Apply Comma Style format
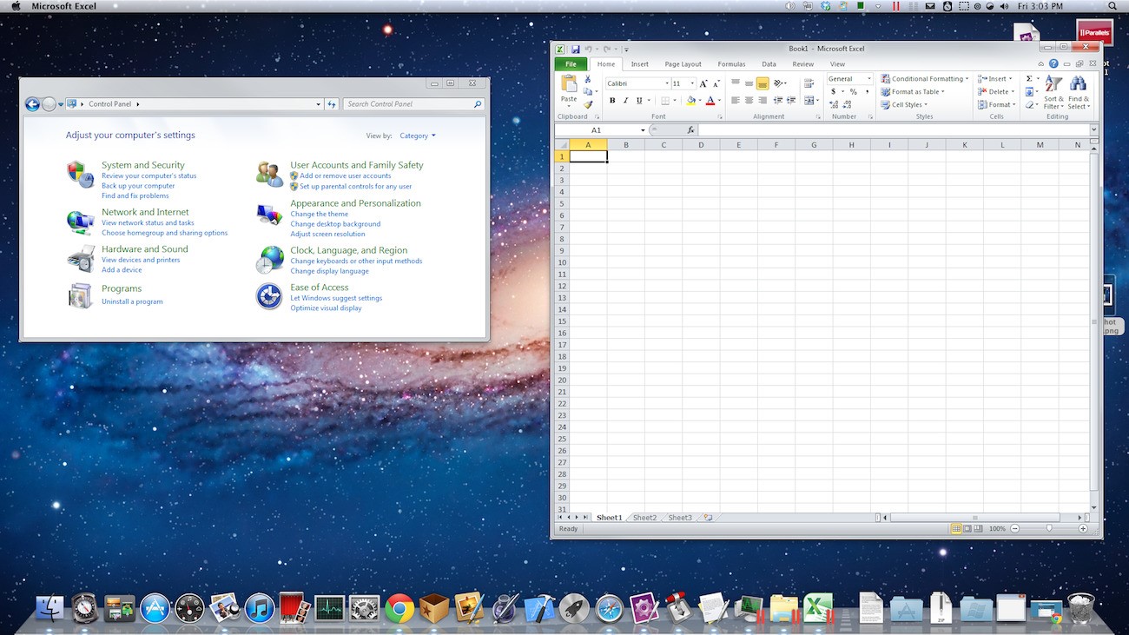1129x635 pixels. pos(867,91)
